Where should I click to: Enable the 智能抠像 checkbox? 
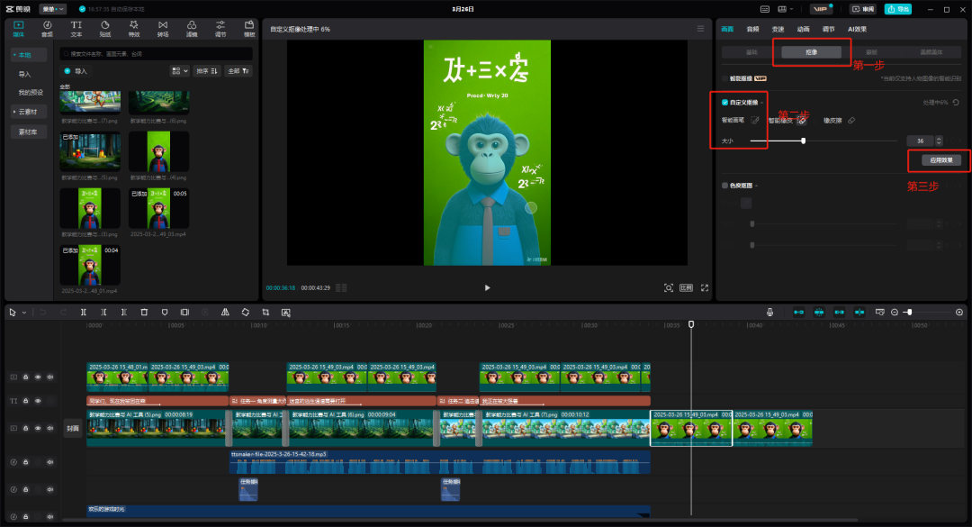click(x=725, y=79)
